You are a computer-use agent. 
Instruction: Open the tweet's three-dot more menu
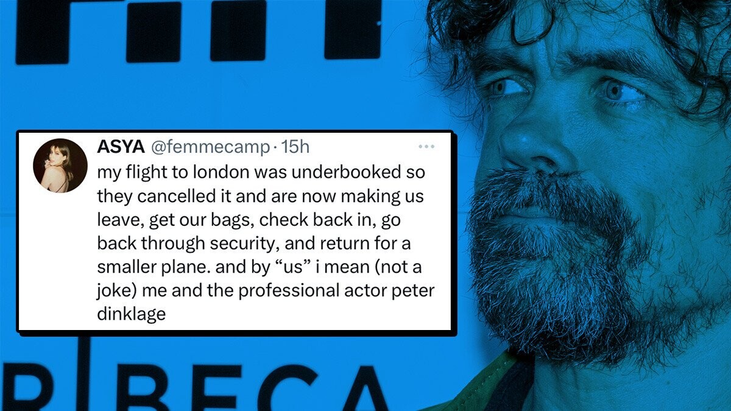point(426,147)
